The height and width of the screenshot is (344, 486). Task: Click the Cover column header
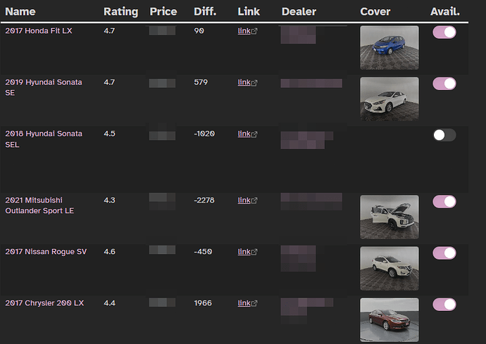point(375,12)
